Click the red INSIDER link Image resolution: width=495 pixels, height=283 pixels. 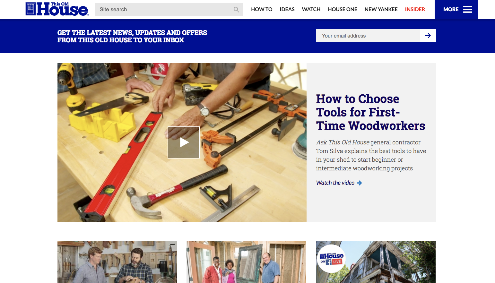(415, 9)
